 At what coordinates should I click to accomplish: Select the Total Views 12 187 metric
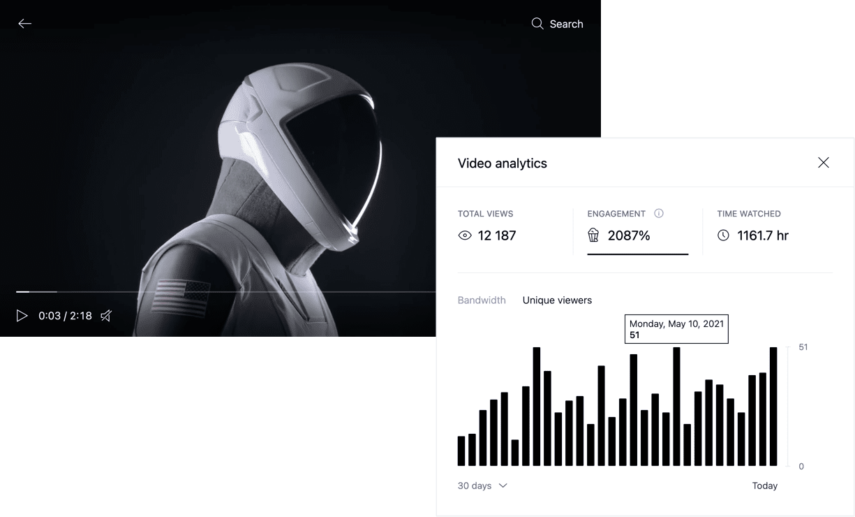coord(496,235)
